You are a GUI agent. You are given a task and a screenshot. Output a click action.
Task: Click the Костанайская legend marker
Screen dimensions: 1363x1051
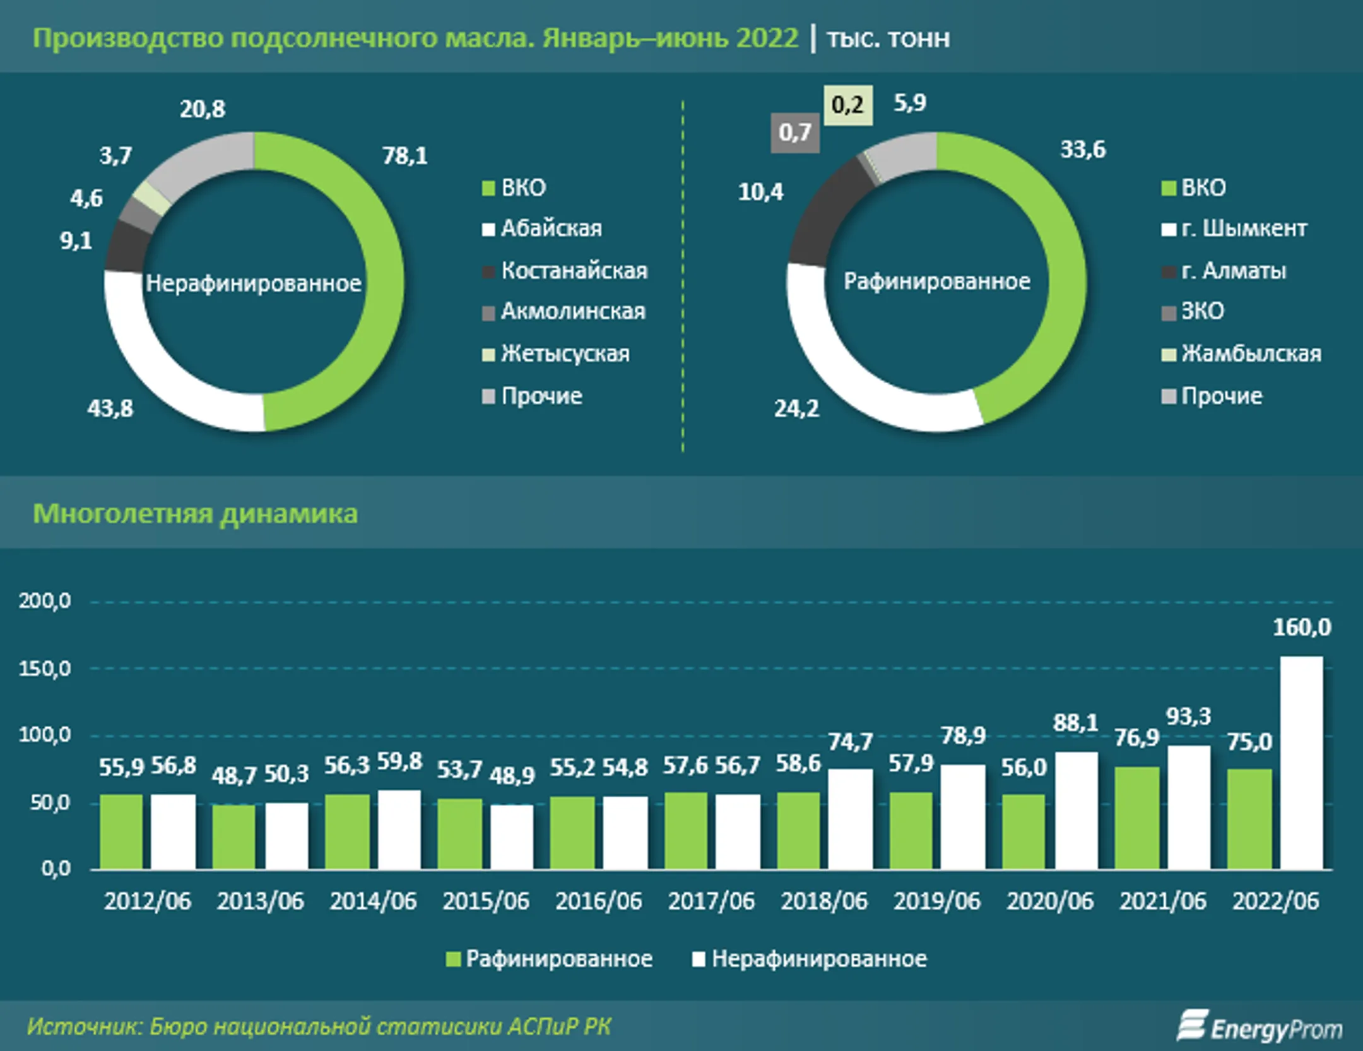[489, 271]
